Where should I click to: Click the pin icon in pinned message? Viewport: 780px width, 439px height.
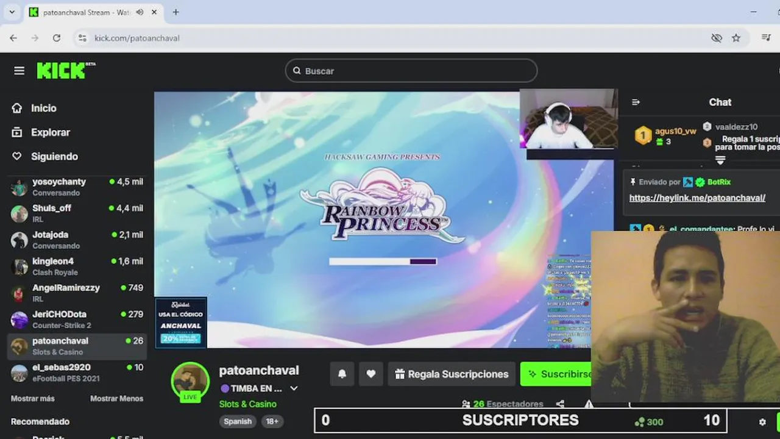coord(633,182)
